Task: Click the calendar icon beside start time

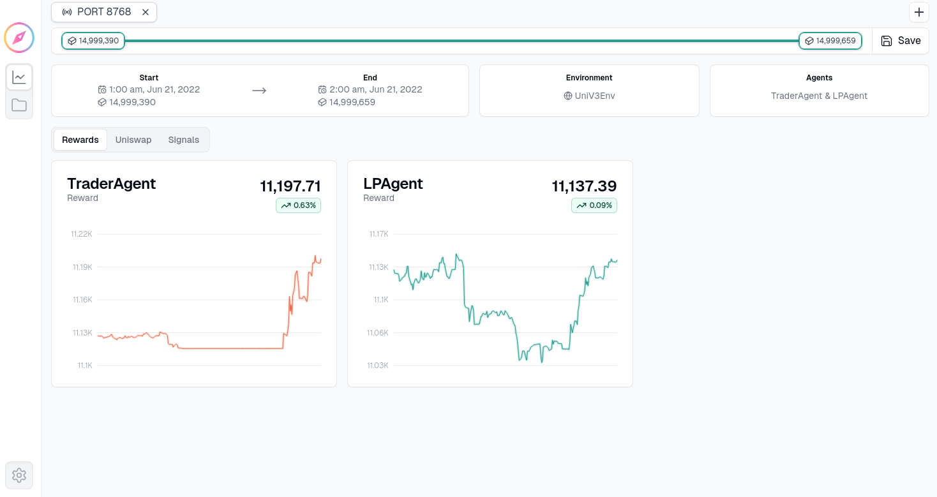Action: [x=102, y=89]
